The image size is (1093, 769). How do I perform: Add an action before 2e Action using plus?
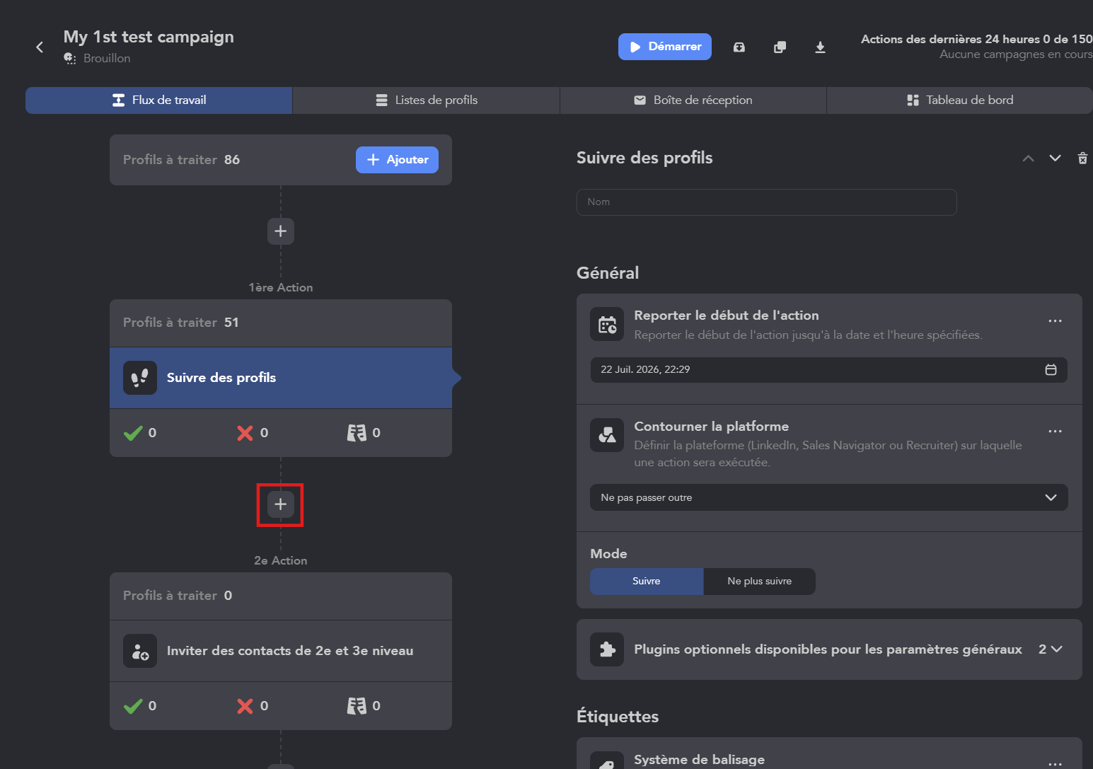point(281,504)
